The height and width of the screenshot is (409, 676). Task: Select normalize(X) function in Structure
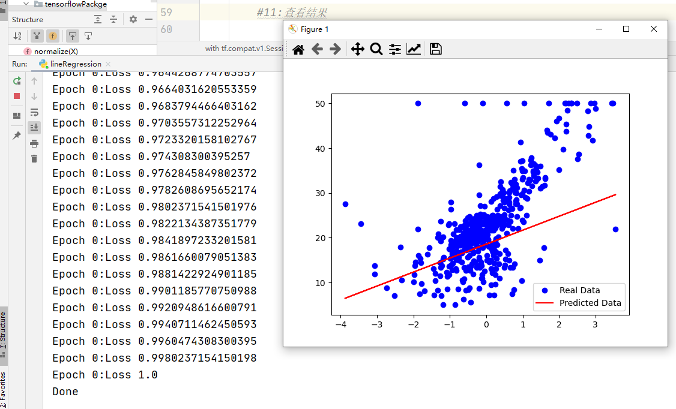pos(56,51)
